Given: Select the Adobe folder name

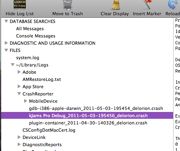Looking at the screenshot, I should click(x=29, y=72).
